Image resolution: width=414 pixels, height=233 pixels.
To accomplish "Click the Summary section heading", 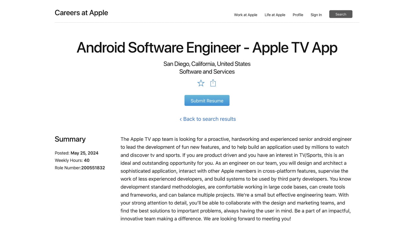I will pyautogui.click(x=70, y=139).
